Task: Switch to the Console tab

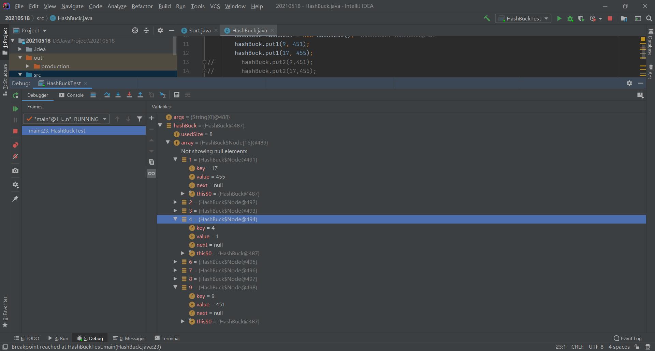Action: [x=71, y=95]
